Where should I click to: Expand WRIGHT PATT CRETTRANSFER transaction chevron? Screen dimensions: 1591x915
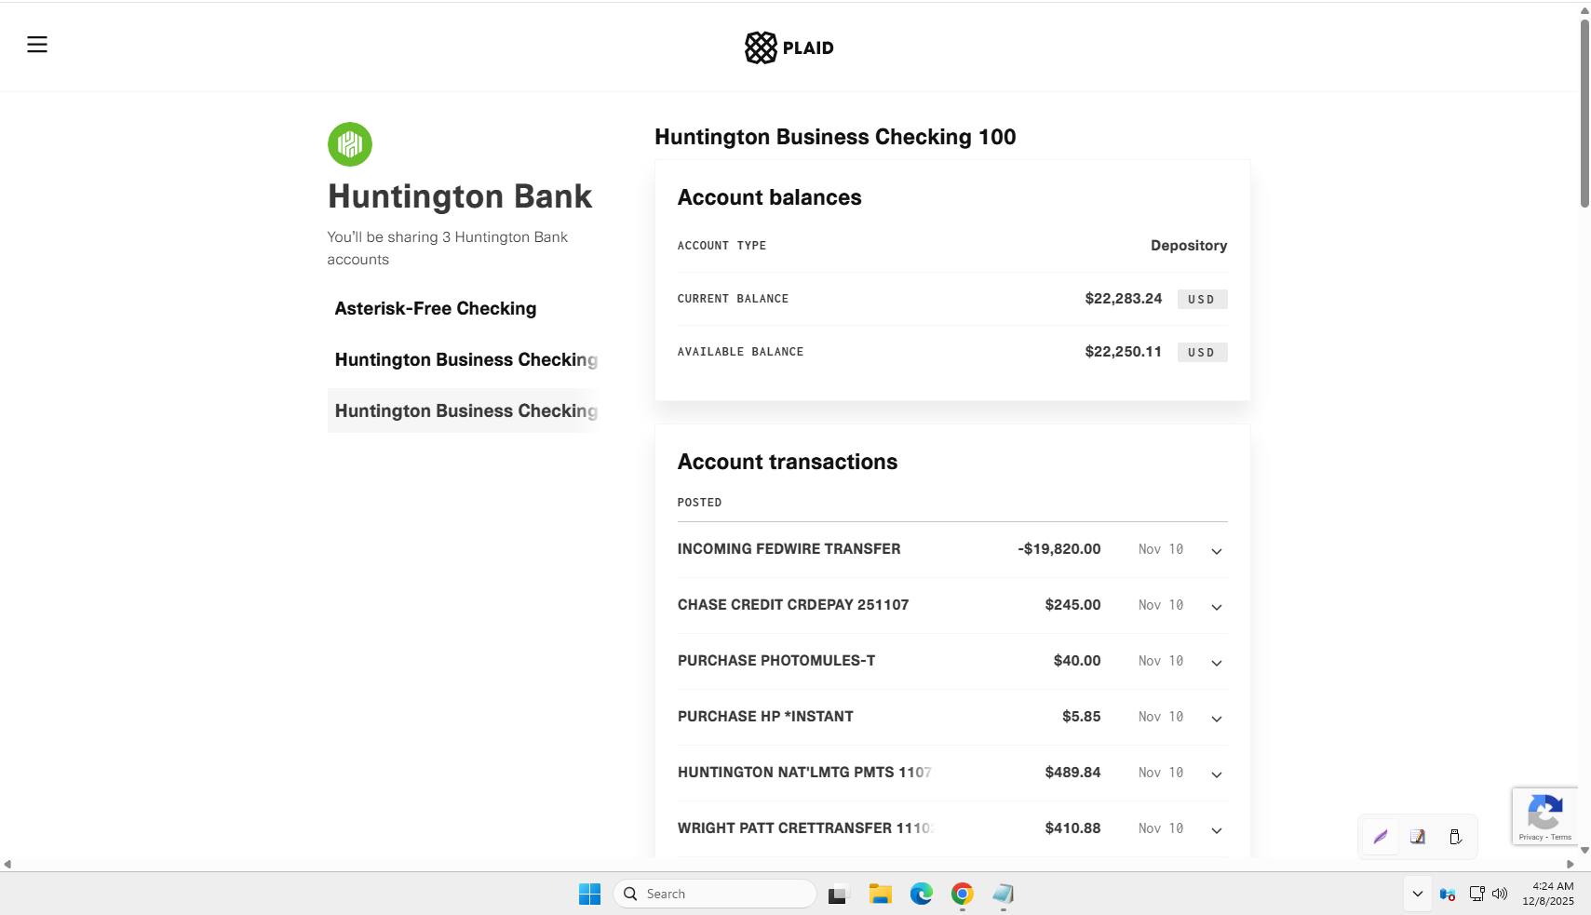(x=1216, y=830)
